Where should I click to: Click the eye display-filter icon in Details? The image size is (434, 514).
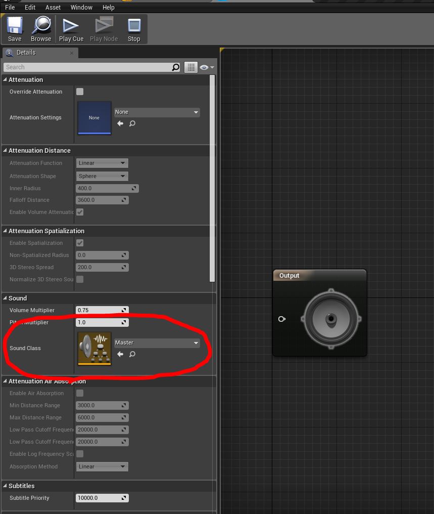[x=205, y=67]
